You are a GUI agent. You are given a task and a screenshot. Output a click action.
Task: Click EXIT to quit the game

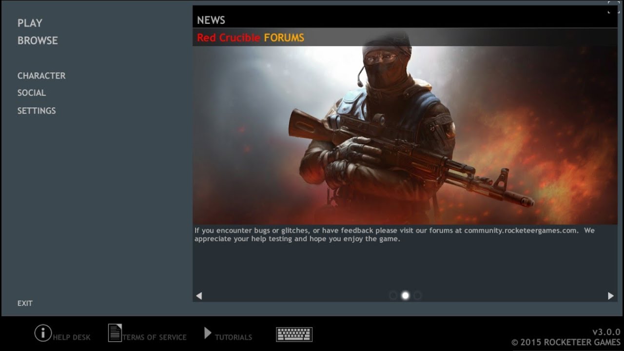[25, 303]
